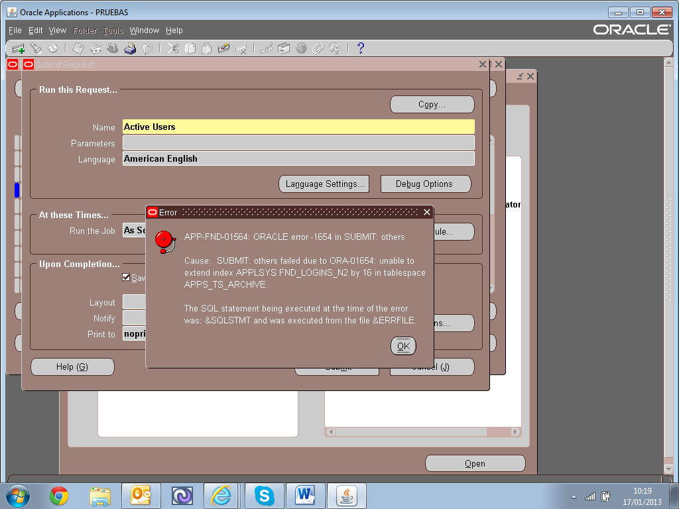The width and height of the screenshot is (679, 509).
Task: Dismiss the error dialog with OK
Action: click(x=403, y=345)
